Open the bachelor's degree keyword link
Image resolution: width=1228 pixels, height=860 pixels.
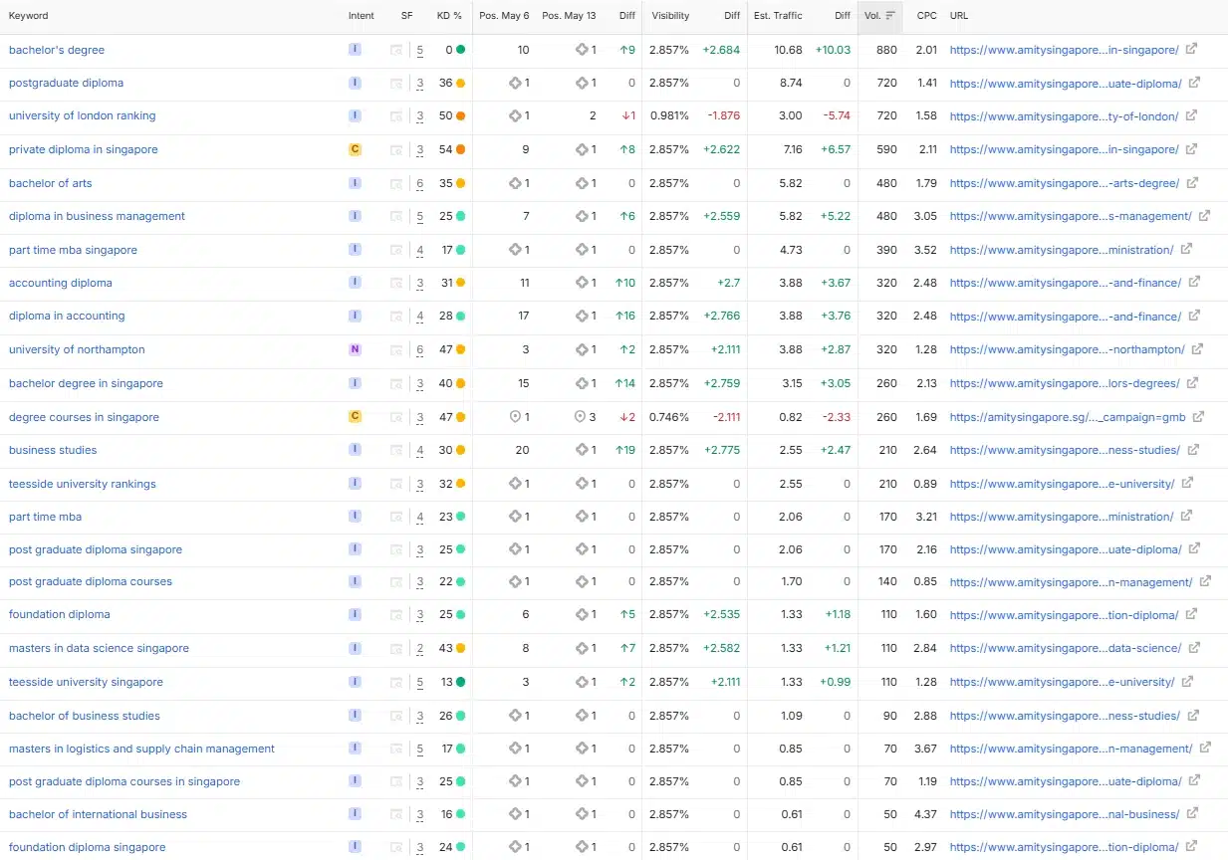coord(57,50)
